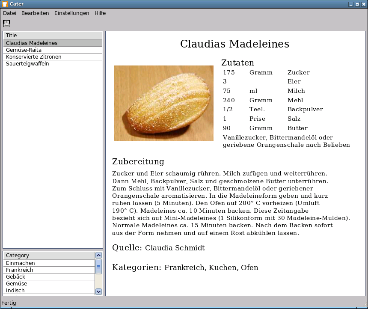Viewport: 368px width, 309px height.
Task: Click the new recipe toolbar icon
Action: [x=6, y=24]
